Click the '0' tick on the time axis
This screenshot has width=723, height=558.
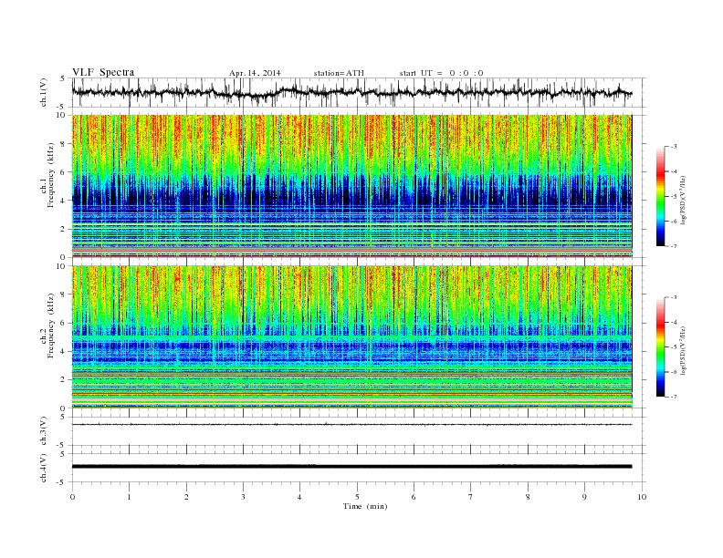click(72, 497)
